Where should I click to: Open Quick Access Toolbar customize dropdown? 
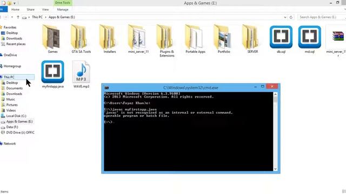[x=15, y=3]
